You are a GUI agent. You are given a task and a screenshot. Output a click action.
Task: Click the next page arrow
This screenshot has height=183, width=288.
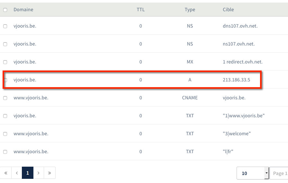tap(39, 173)
